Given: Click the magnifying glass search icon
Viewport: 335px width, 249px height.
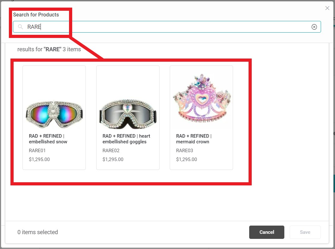Looking at the screenshot, I should [20, 27].
